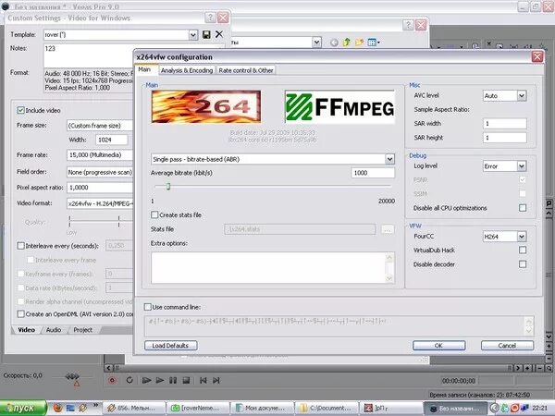Open rate control mode dropdown (Single pass ABR)
The width and height of the screenshot is (555, 416).
389,159
